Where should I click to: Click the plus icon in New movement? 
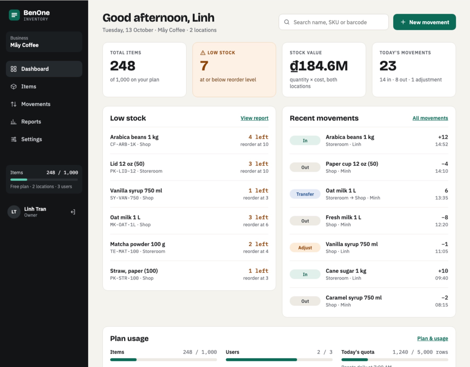point(403,22)
